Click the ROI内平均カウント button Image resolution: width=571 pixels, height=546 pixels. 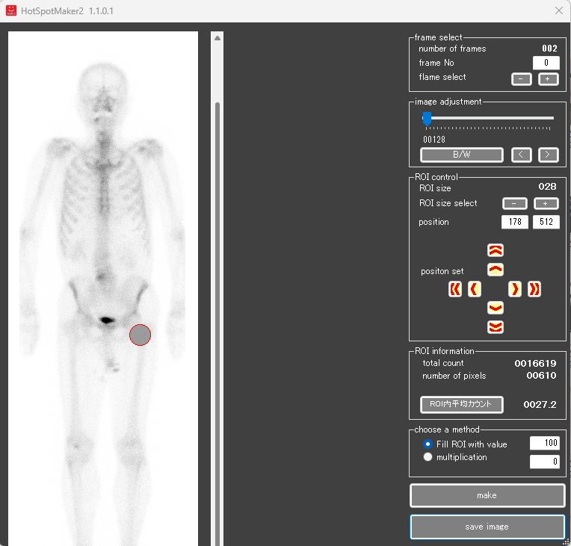[x=462, y=404]
